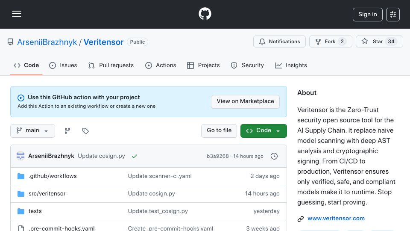Click the file icon for .pre-commit-hooks.yaml
The width and height of the screenshot is (410, 231).
21,228
